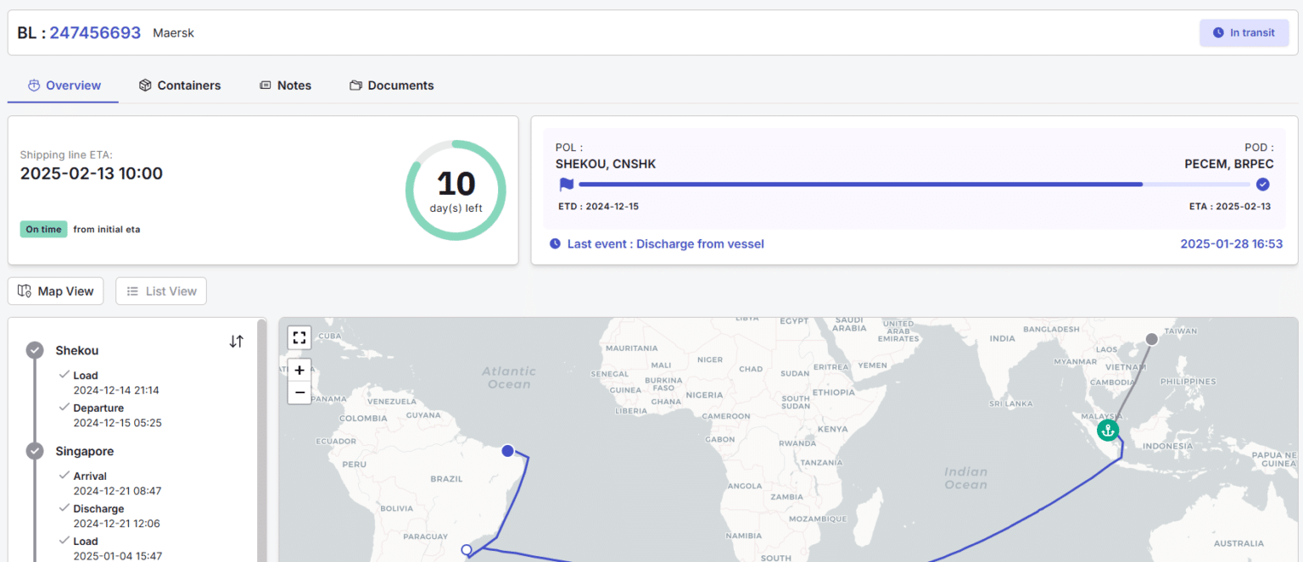Switch to the Notes tab
Viewport: 1303px width, 562px height.
pos(285,85)
